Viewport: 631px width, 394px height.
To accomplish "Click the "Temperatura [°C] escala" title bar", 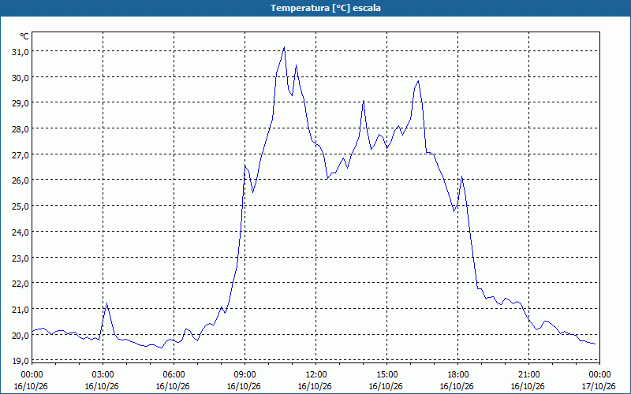I will [315, 8].
